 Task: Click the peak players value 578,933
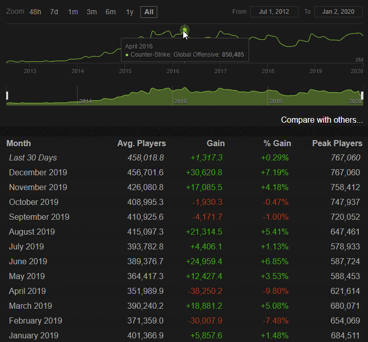coord(345,246)
